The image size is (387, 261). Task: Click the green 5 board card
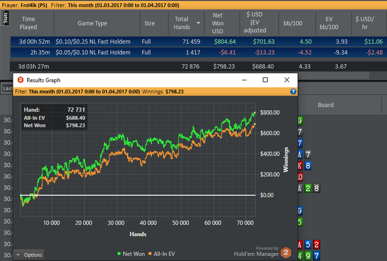coord(300,222)
